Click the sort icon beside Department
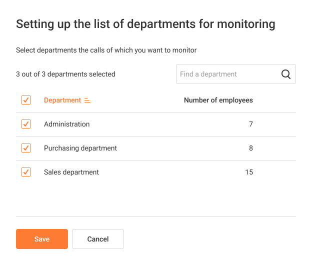Image resolution: width=312 pixels, height=265 pixels. (x=87, y=100)
